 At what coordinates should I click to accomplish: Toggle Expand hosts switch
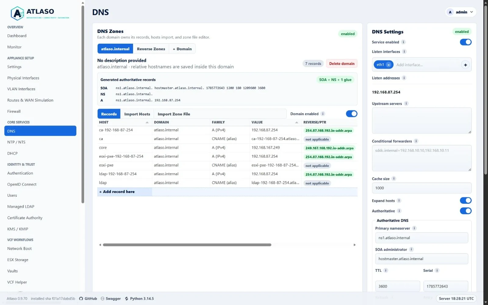(x=465, y=200)
